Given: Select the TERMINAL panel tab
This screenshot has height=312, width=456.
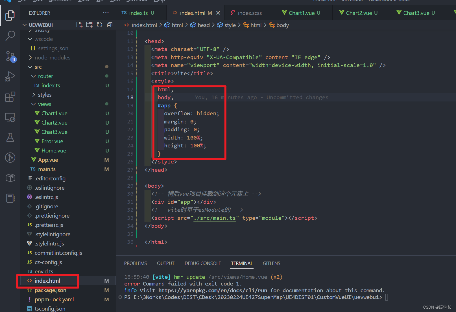Looking at the screenshot, I should pos(242,263).
